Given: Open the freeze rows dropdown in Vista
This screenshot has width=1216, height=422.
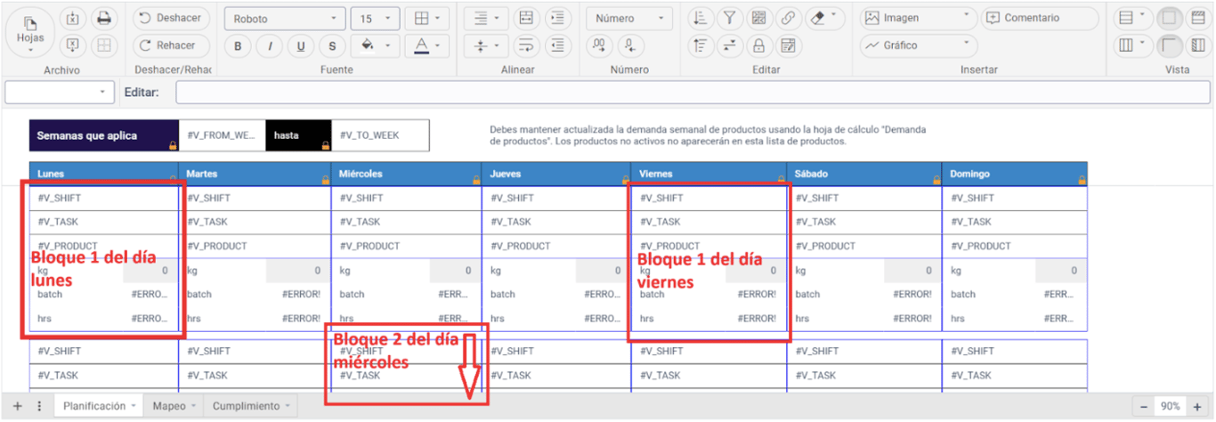Looking at the screenshot, I should [1133, 18].
